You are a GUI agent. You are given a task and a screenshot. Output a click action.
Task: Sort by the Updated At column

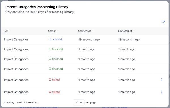126,31
